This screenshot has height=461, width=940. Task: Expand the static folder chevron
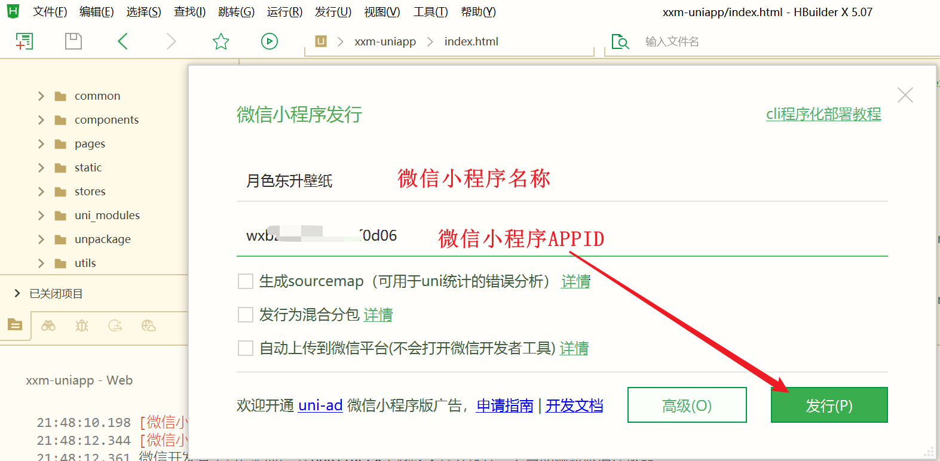coord(41,168)
